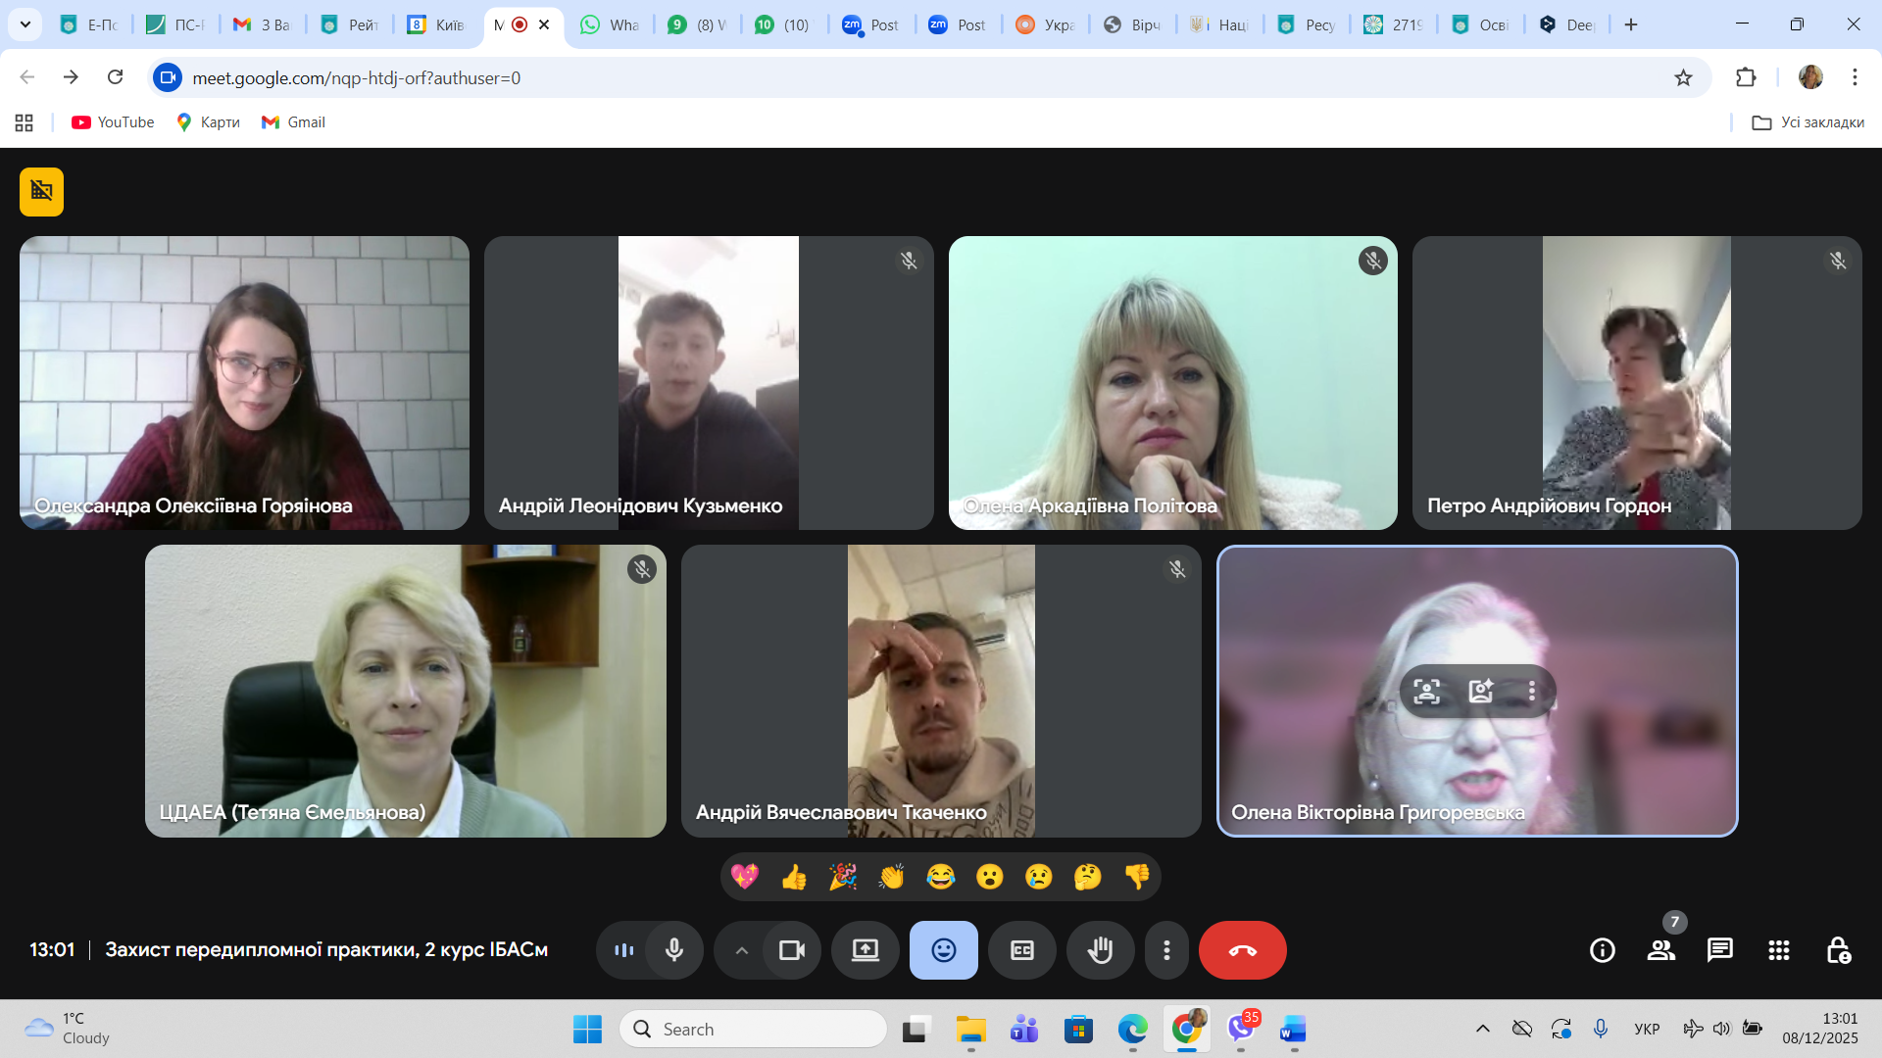Open the browser tab search dropdown arrow
The width and height of the screenshot is (1882, 1058).
[25, 24]
